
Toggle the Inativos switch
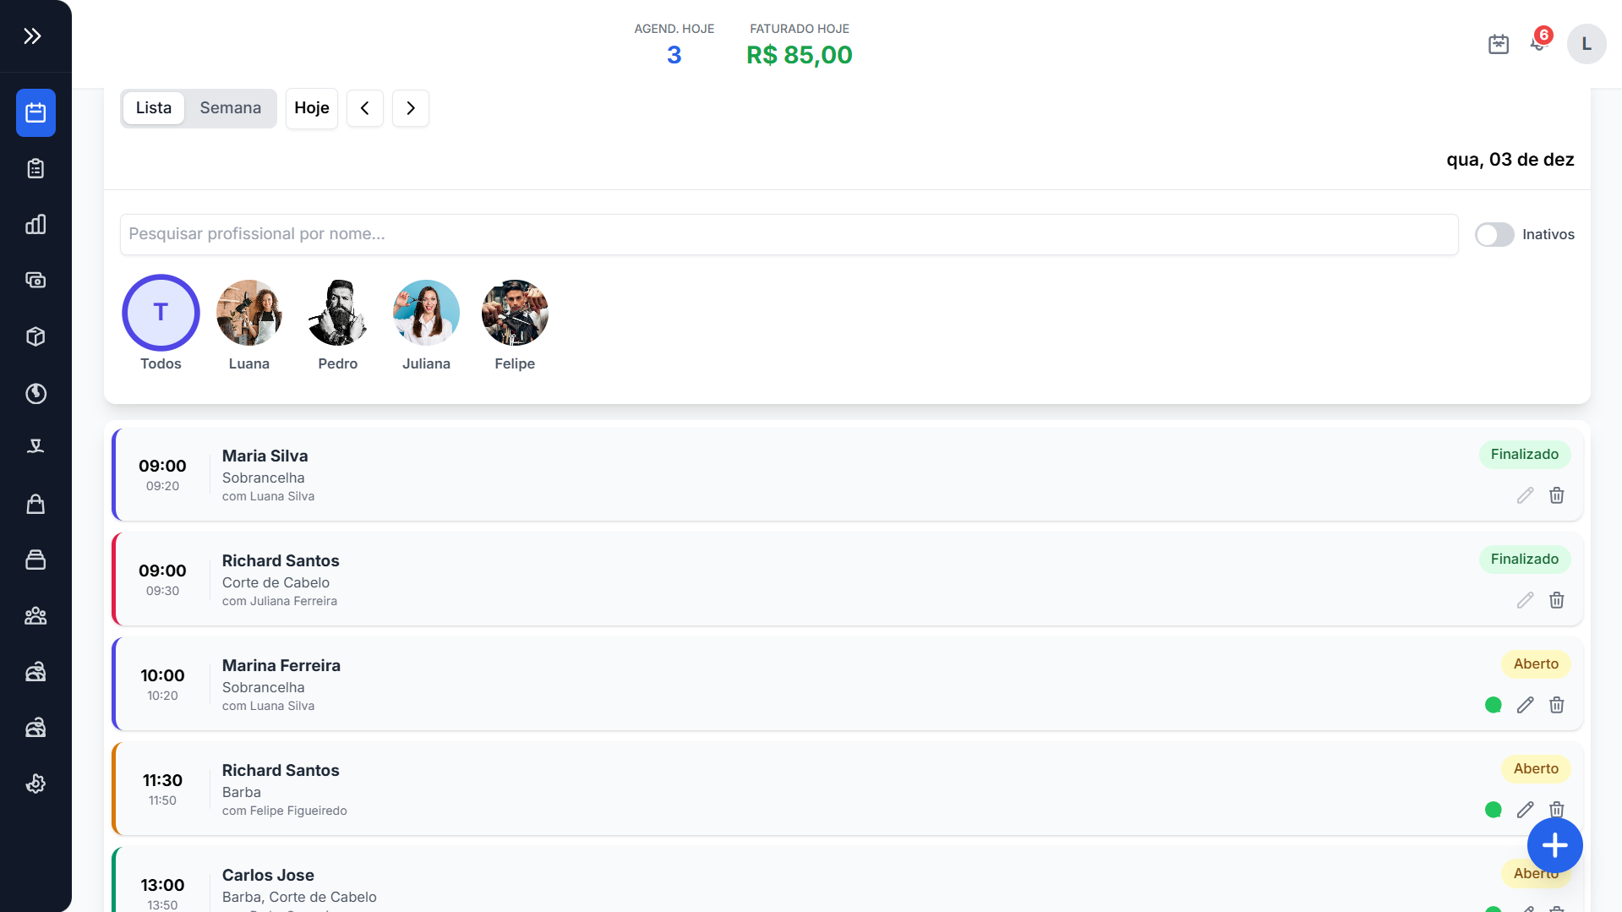[x=1494, y=235]
